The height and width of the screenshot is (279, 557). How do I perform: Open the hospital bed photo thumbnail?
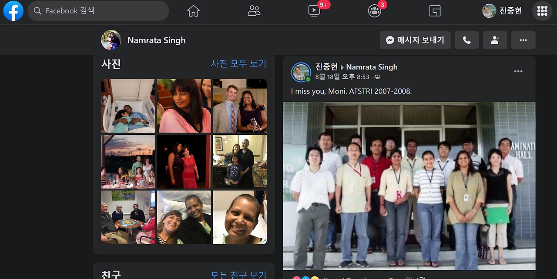[x=128, y=106]
